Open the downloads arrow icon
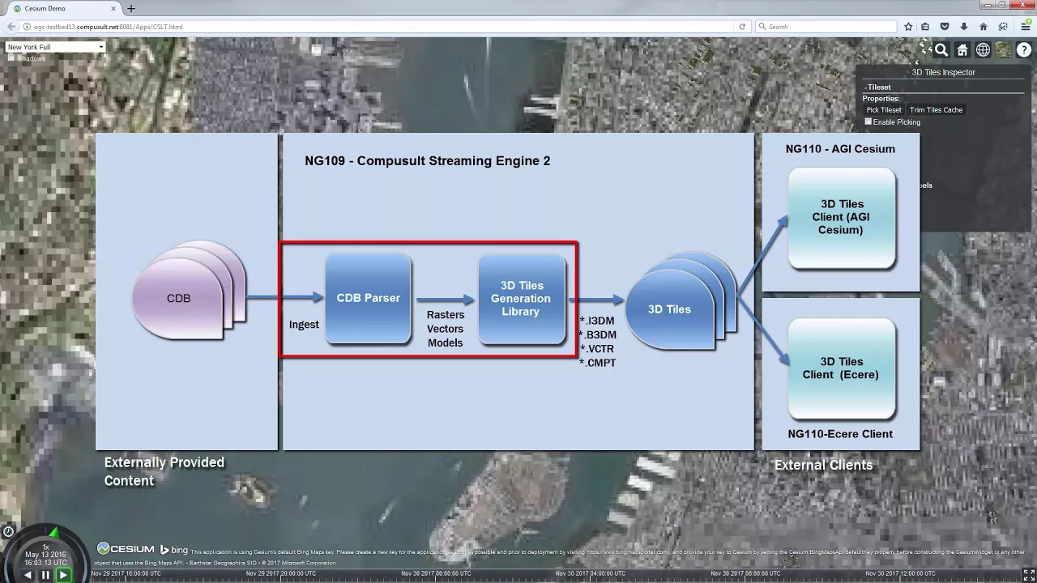Image resolution: width=1037 pixels, height=583 pixels. coord(964,27)
